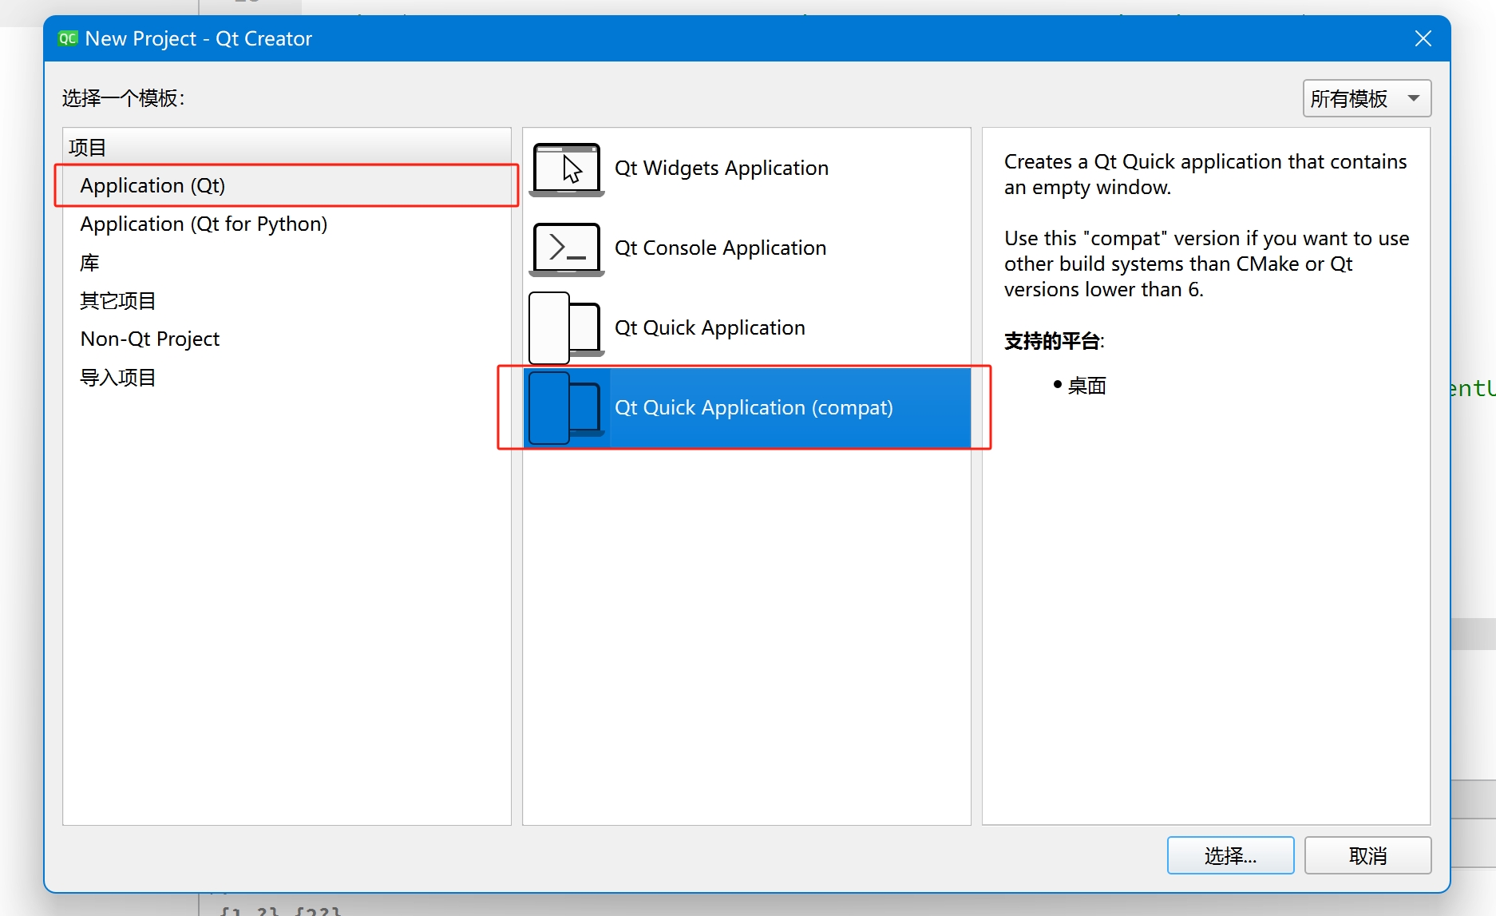Select the Non-Qt Project category
Screen dimensions: 1496x916
(287, 339)
